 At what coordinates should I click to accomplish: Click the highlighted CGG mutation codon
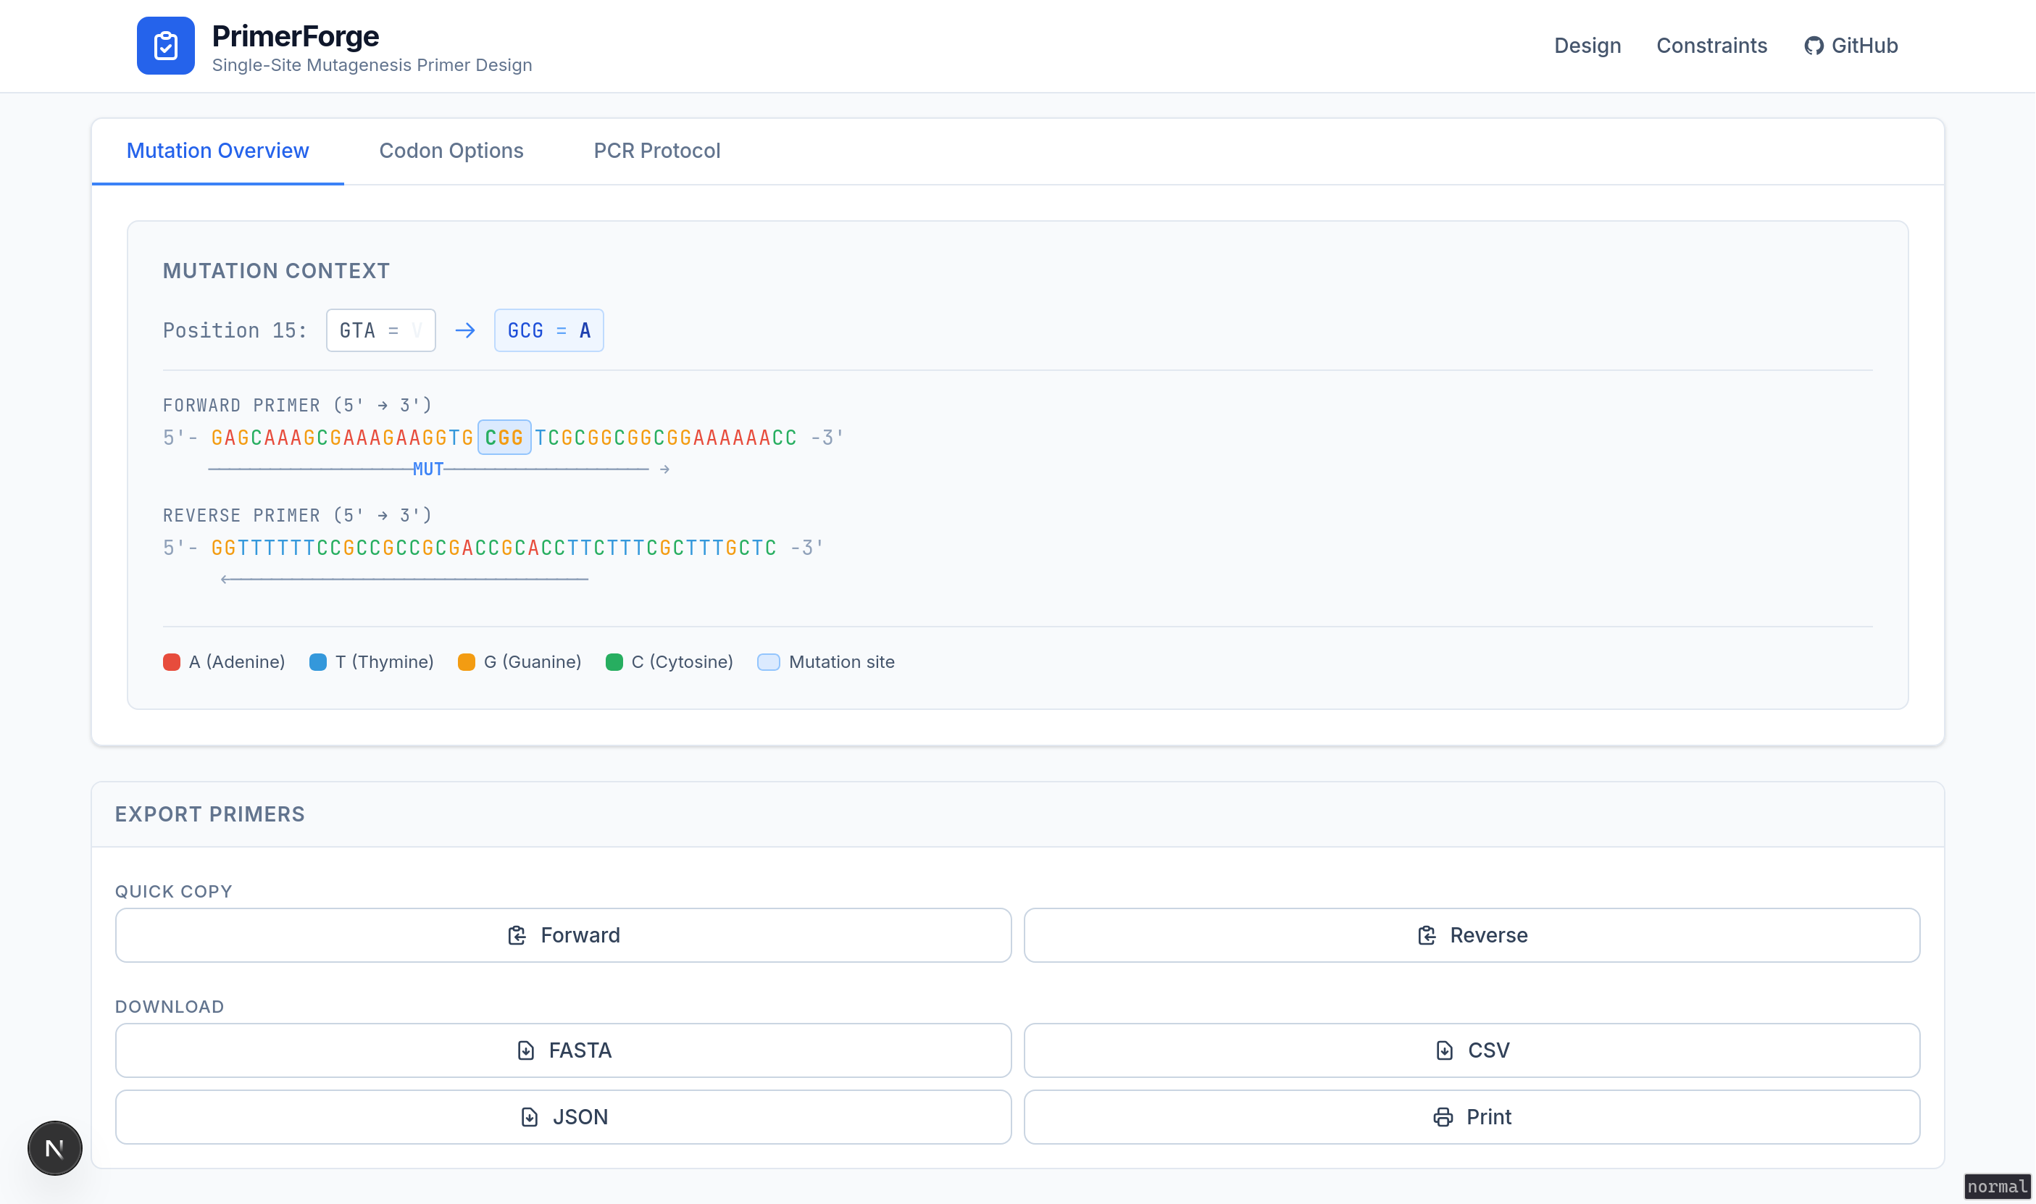point(504,438)
